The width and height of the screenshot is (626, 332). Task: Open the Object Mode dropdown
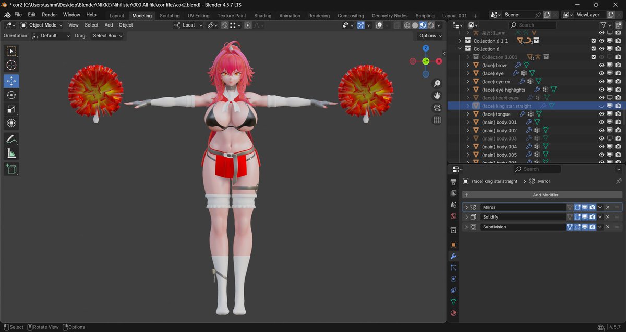[41, 25]
